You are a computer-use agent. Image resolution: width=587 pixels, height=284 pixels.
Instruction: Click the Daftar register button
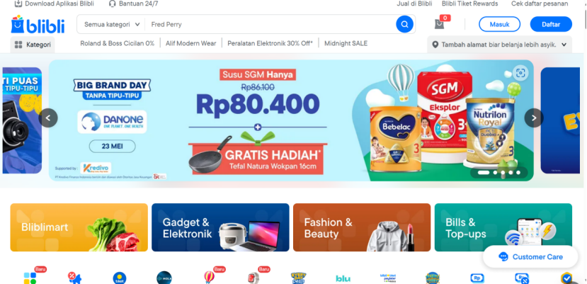(x=551, y=24)
